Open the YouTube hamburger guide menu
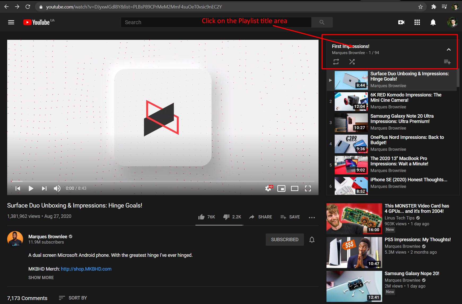 tap(11, 22)
